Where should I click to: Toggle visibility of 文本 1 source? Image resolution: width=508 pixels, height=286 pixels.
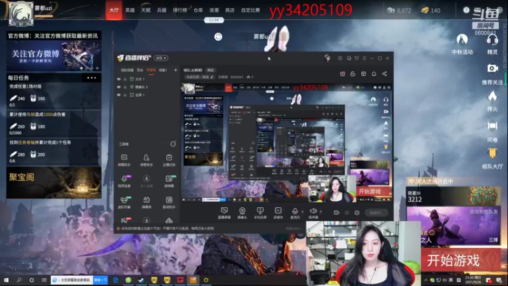coord(119,79)
